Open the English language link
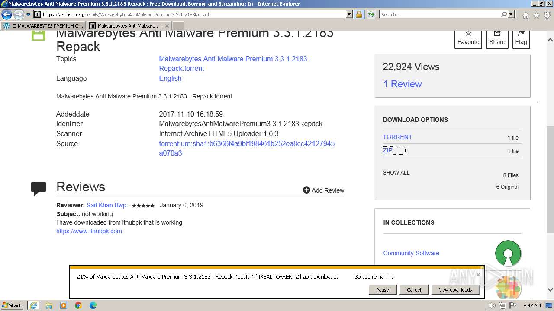Image resolution: width=554 pixels, height=311 pixels. point(170,78)
